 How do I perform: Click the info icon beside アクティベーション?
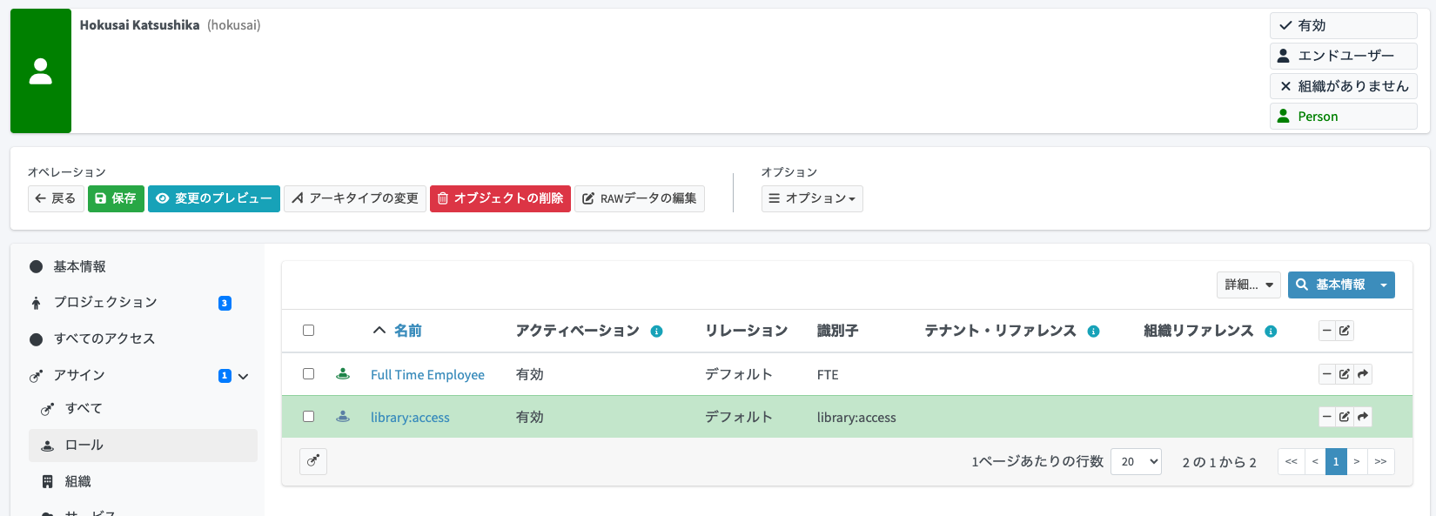click(657, 332)
